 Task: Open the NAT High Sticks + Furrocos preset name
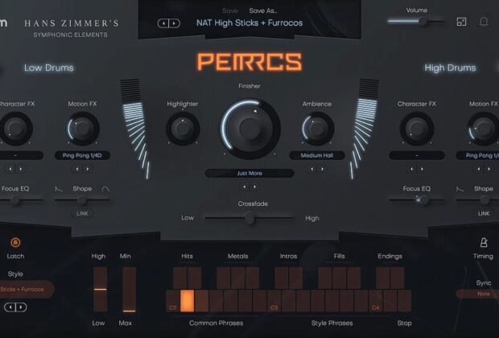point(249,23)
